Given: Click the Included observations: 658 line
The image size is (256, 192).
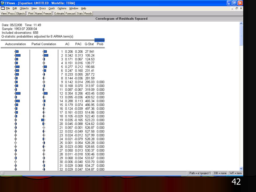Looking at the screenshot, I should pos(20,33).
